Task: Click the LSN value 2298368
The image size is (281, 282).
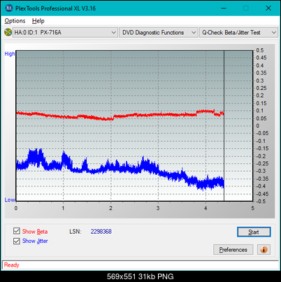Action: (101, 232)
